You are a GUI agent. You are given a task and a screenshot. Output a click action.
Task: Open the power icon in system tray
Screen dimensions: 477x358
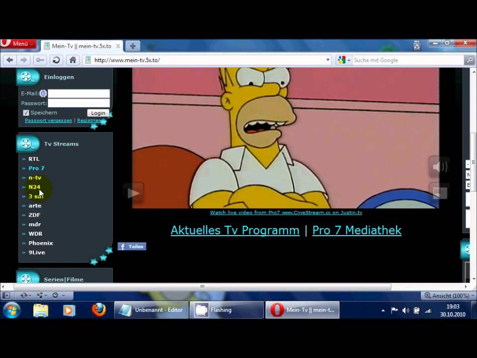tap(416, 310)
